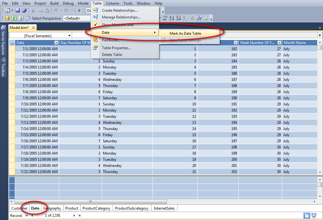
Task: Click the horizontal scrollbar thumb
Action: click(91, 202)
